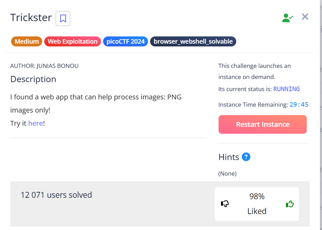Open the Hints help question icon

[246, 157]
